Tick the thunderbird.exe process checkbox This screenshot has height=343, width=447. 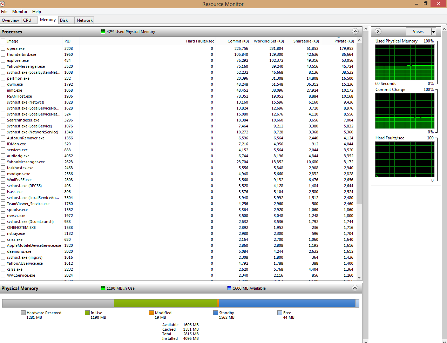[x=3, y=54]
